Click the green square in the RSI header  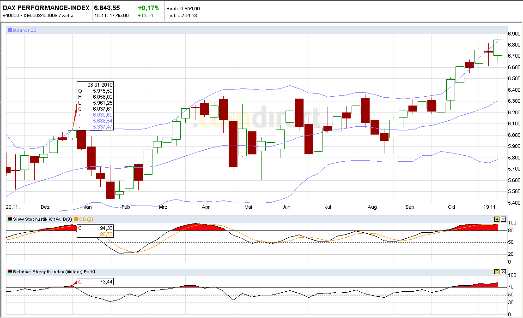point(10,272)
